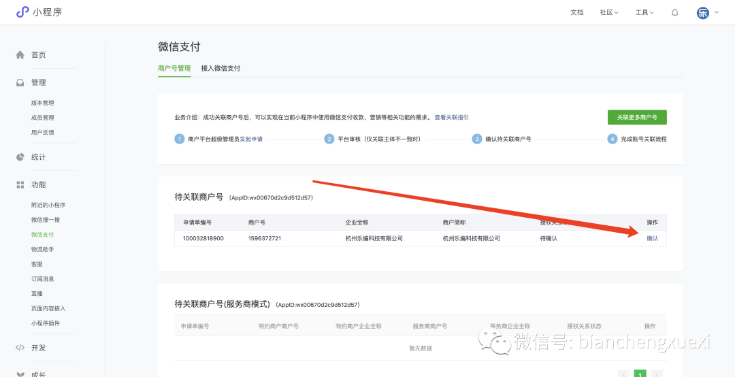Click 确认 link for merchant 1596372721

point(653,238)
